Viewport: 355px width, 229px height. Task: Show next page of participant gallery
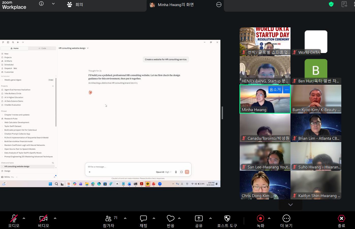[x=291, y=205]
